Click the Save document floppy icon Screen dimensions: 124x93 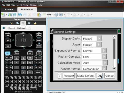(15, 15)
